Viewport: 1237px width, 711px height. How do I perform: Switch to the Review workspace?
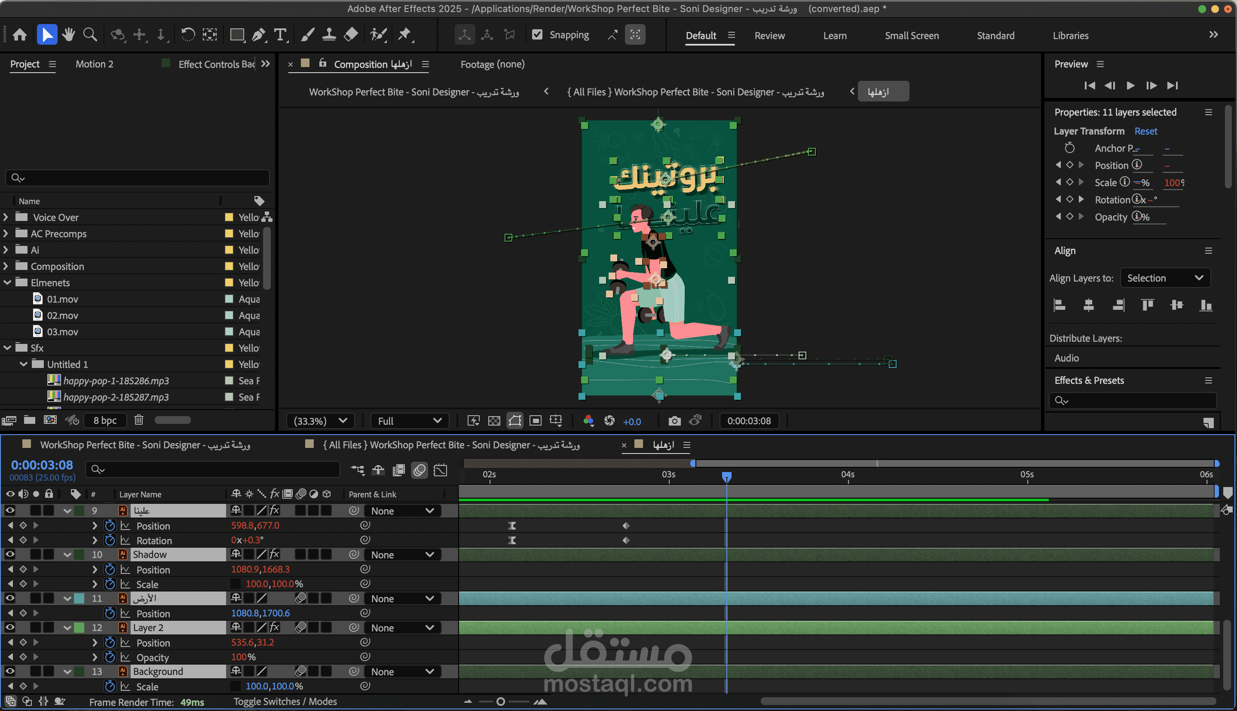click(769, 36)
